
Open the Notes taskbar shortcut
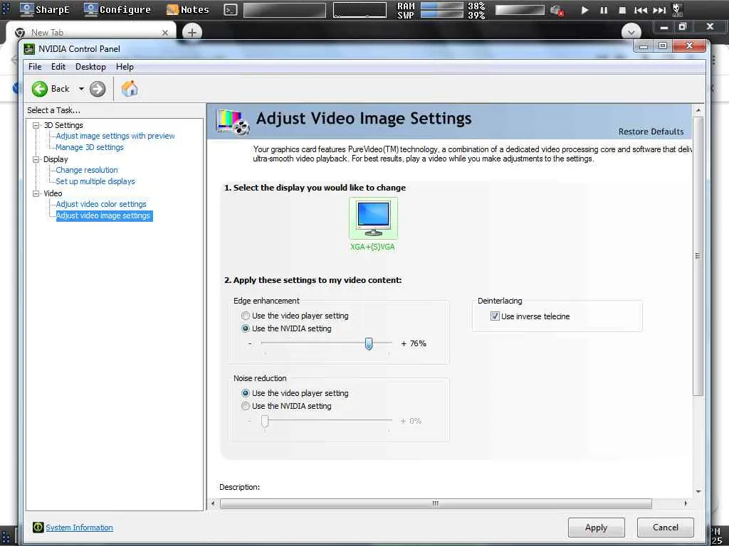[188, 9]
